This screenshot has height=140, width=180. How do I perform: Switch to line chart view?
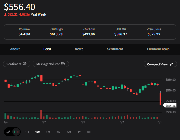point(9,132)
